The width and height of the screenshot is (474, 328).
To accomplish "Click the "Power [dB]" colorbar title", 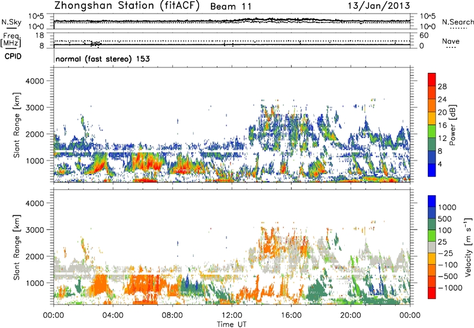I will (452, 125).
